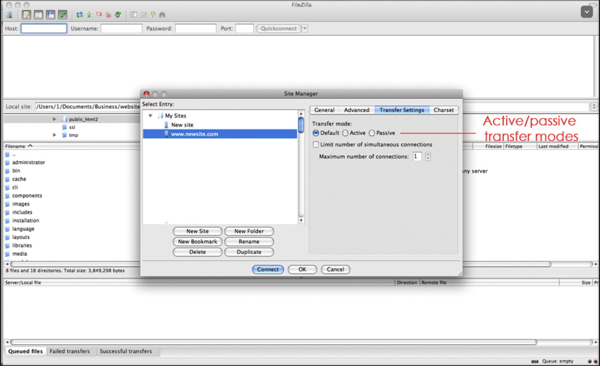This screenshot has height=366, width=600.
Task: Expand the public_html2 folder
Action: click(x=54, y=119)
